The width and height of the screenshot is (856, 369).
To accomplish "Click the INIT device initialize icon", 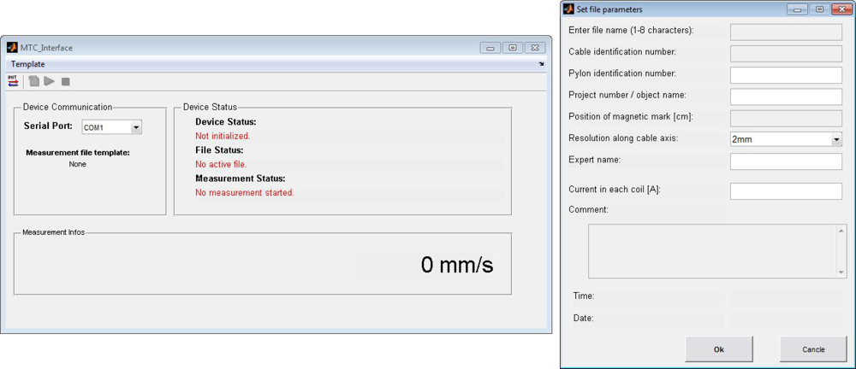I will (x=13, y=82).
